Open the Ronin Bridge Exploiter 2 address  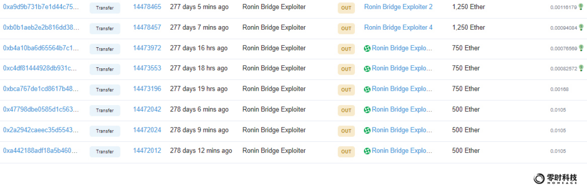[398, 7]
